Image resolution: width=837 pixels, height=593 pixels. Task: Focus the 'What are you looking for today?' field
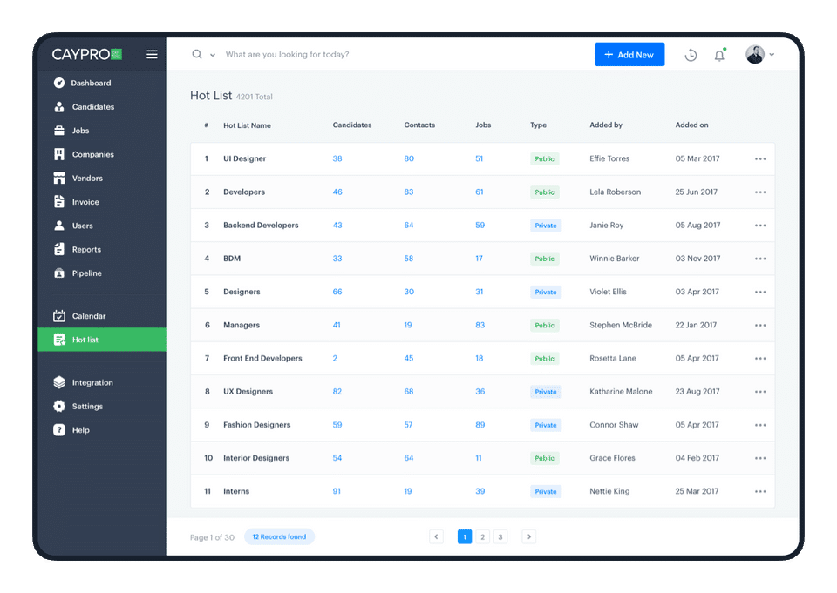click(x=287, y=54)
